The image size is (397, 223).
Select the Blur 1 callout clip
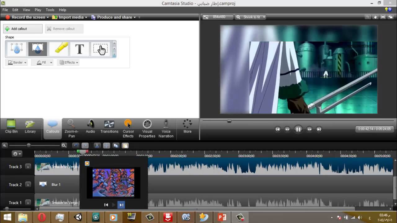pos(57,185)
